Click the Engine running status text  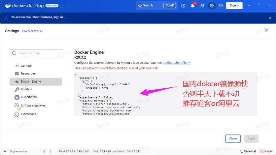[18, 151]
